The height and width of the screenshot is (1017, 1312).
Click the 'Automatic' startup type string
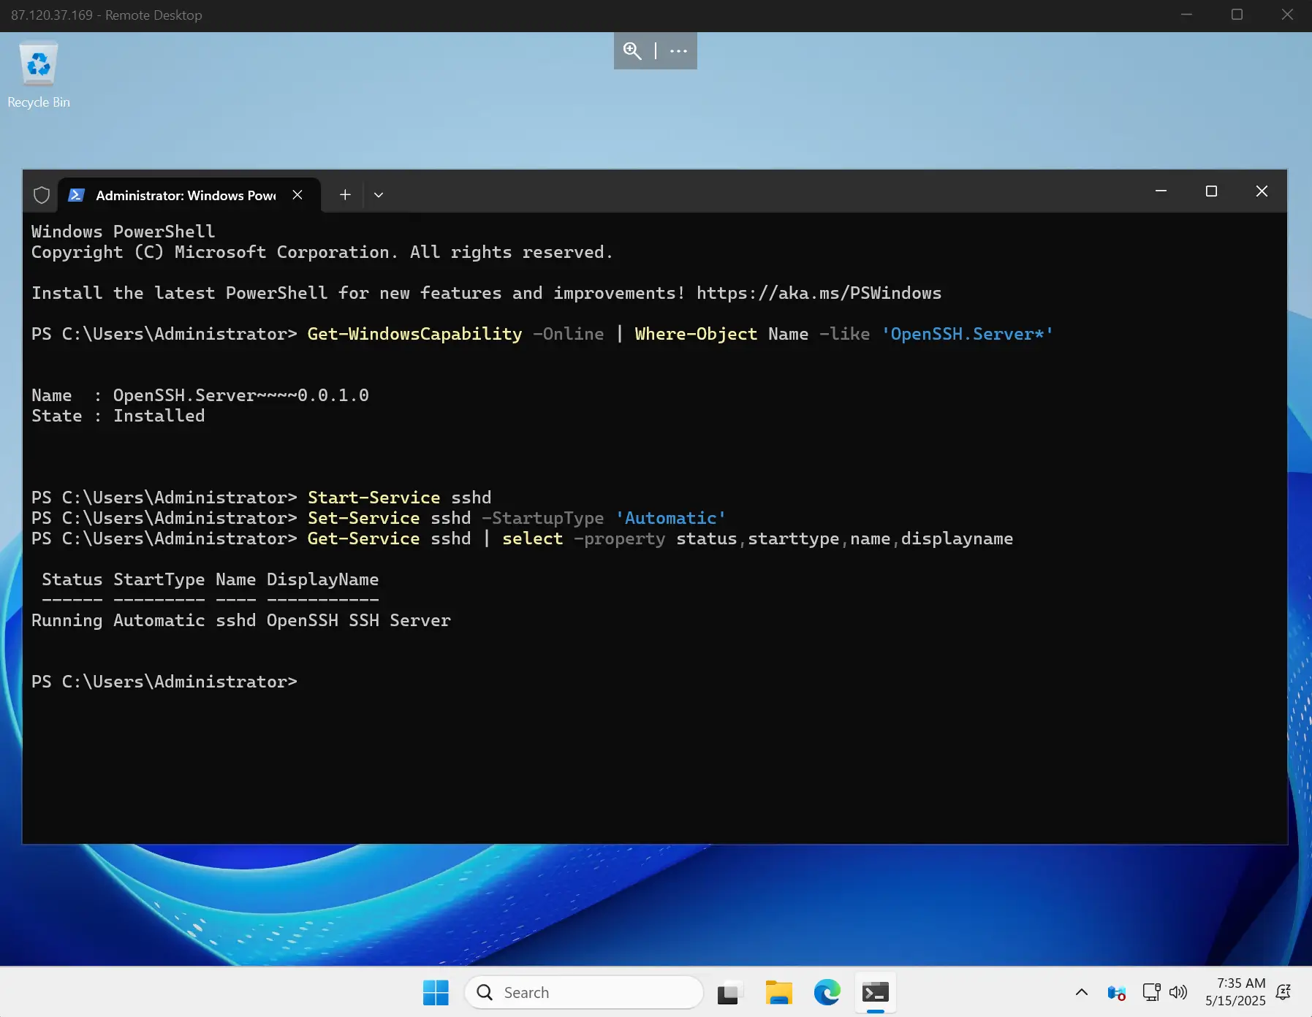tap(670, 518)
